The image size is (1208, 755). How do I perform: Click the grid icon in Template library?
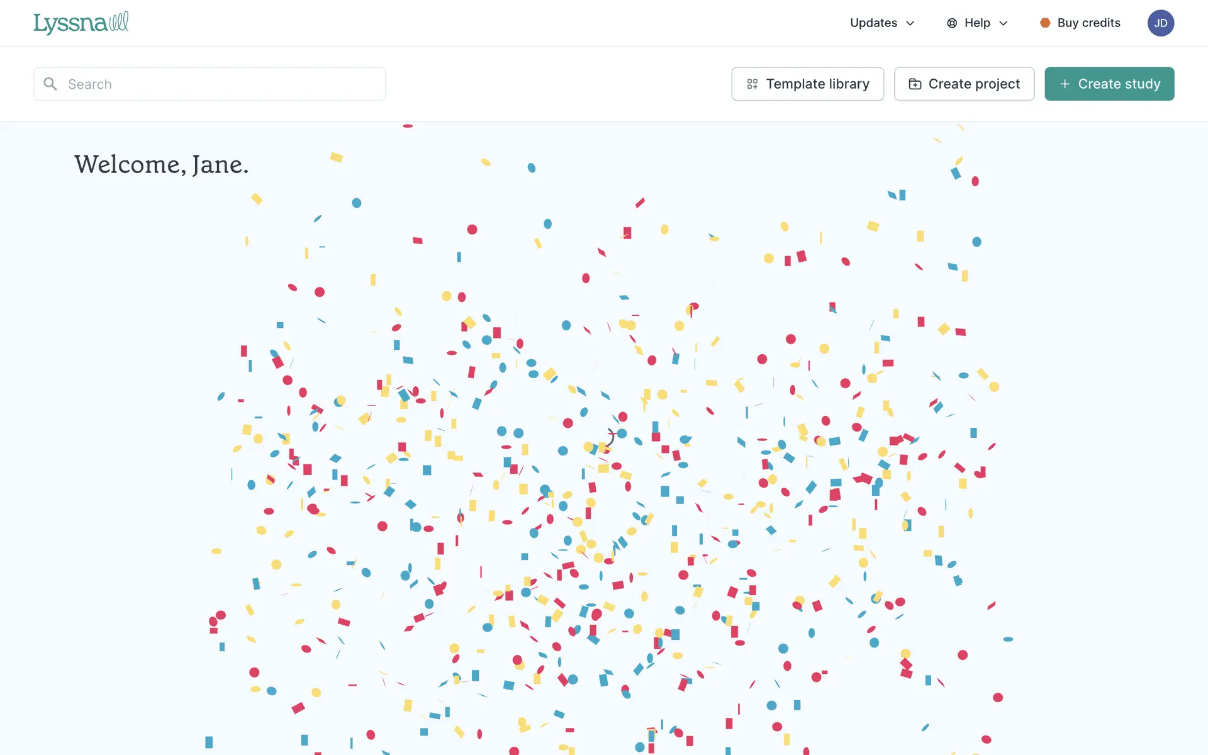click(x=752, y=84)
